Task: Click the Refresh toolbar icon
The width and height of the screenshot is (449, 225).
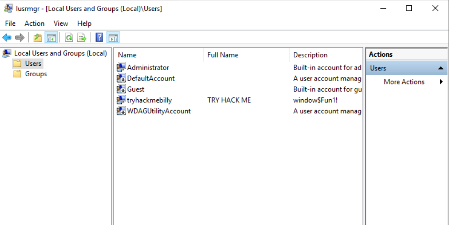Action: [69, 38]
